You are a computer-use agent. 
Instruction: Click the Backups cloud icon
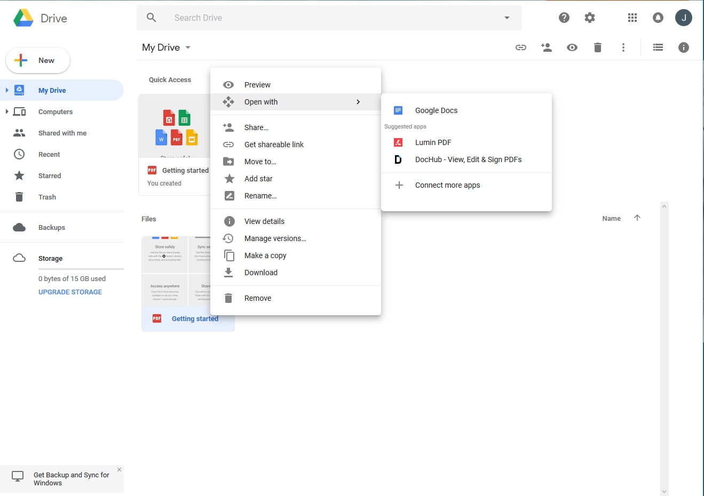[x=19, y=227]
